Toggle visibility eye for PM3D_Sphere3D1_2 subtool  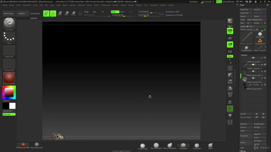click(x=265, y=71)
